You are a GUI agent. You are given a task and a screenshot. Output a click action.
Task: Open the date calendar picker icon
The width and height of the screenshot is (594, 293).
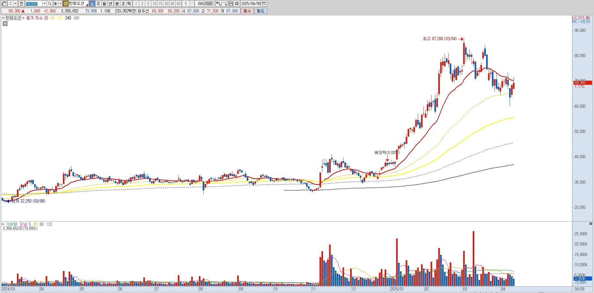[264, 4]
